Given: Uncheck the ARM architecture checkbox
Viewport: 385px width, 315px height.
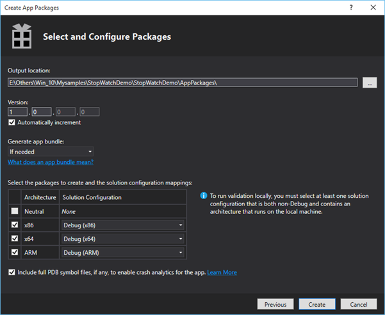Looking at the screenshot, I should (14, 253).
